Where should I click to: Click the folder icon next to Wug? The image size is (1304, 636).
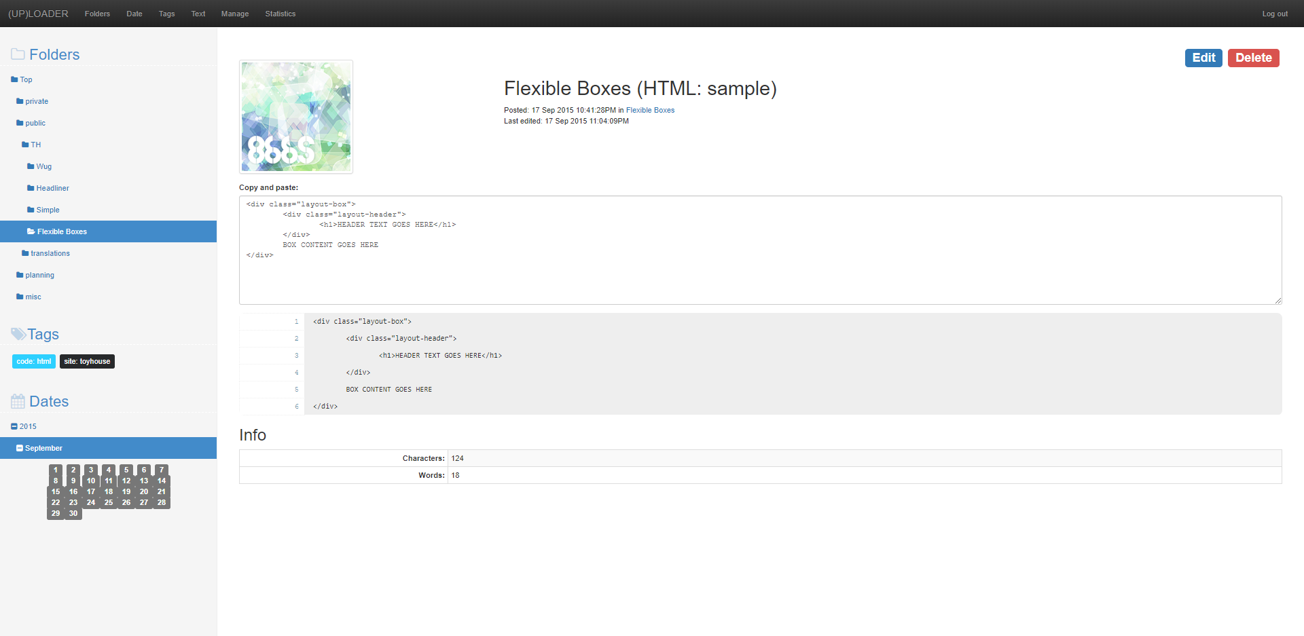(31, 166)
